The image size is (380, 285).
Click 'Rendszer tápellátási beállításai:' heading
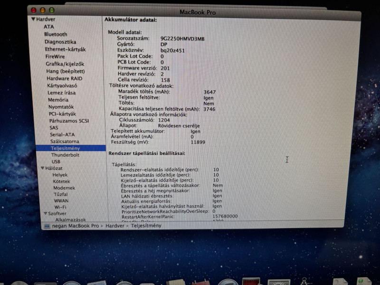[x=147, y=153]
